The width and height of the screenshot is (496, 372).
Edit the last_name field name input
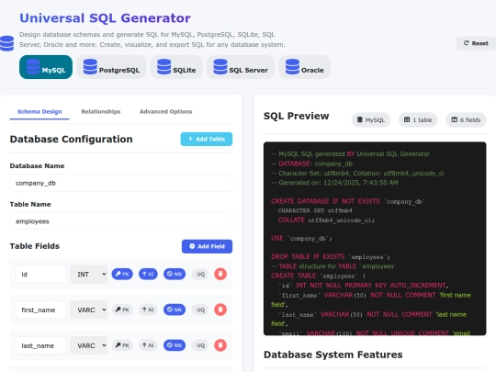click(40, 345)
